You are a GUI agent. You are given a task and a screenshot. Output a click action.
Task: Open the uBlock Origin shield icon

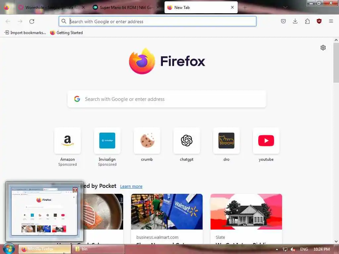(x=319, y=21)
